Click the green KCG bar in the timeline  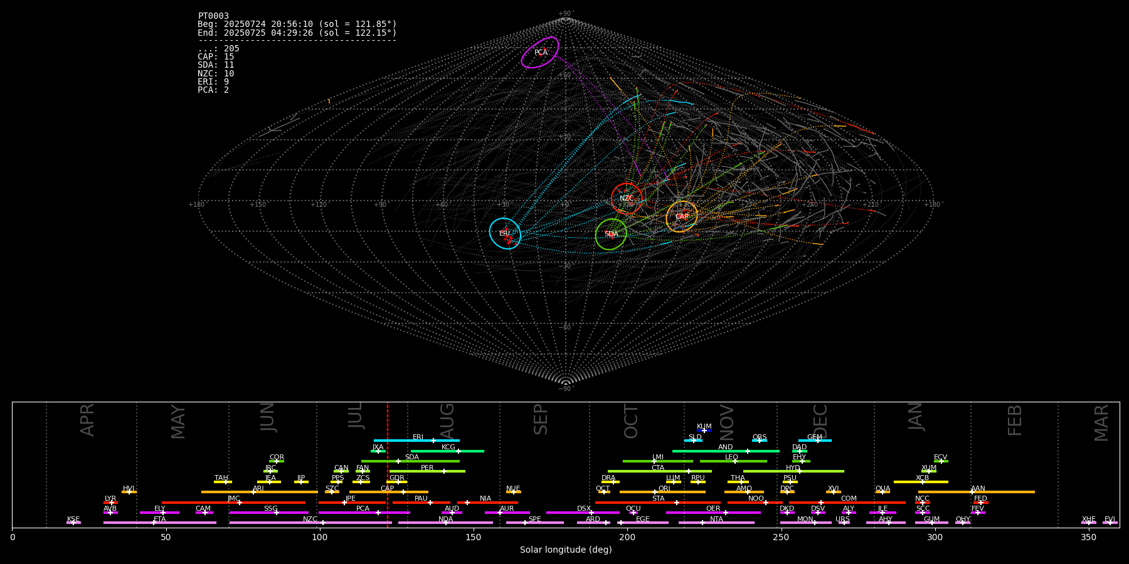pos(447,451)
